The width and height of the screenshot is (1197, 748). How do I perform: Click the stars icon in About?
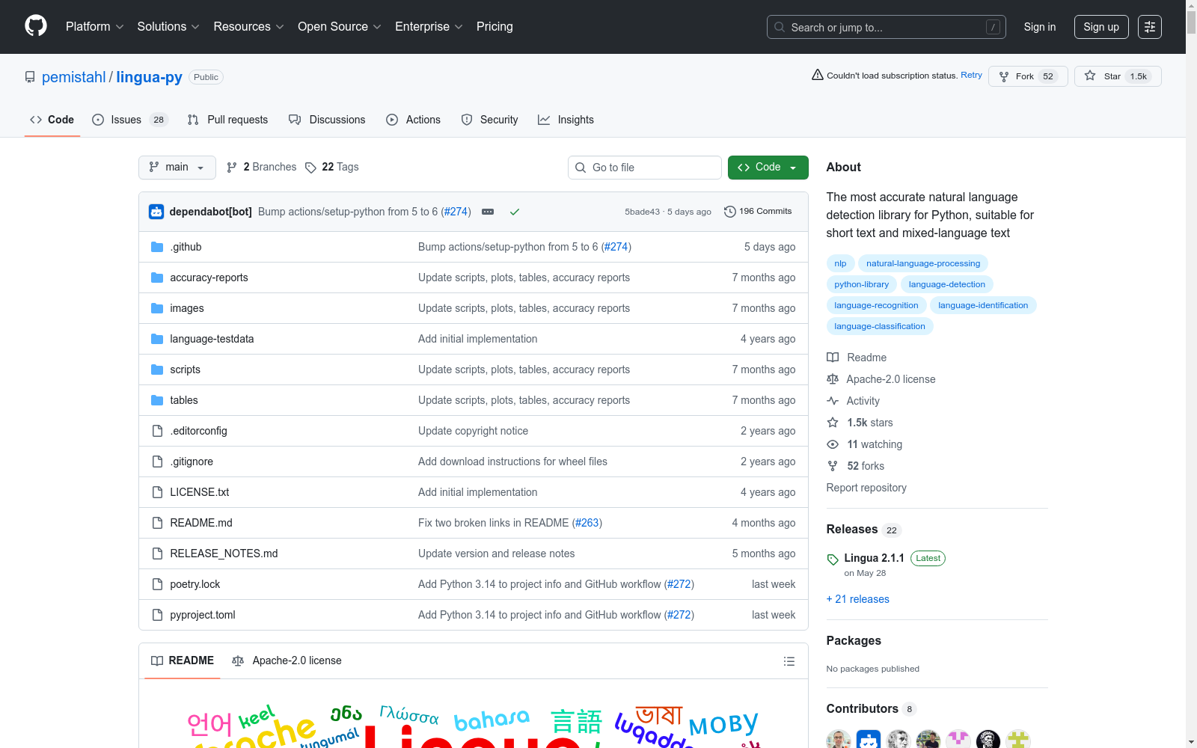coord(833,423)
